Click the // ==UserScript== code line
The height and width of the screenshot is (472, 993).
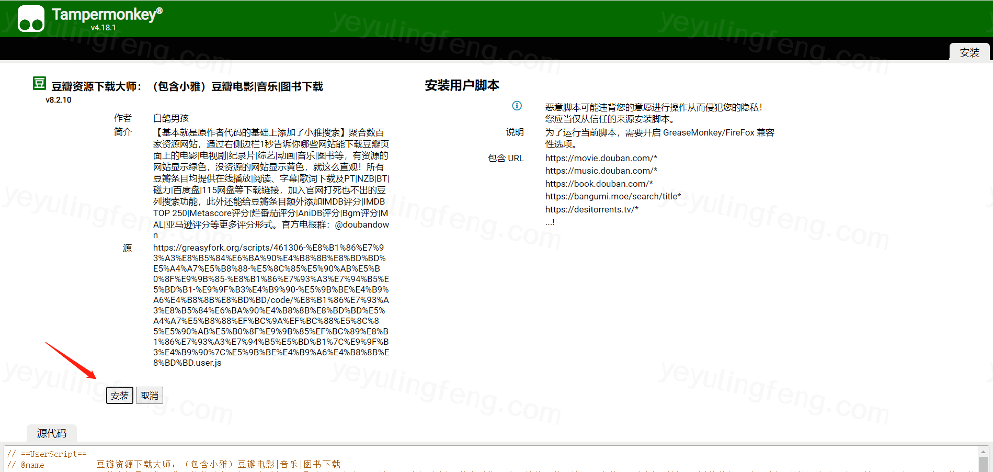pyautogui.click(x=47, y=454)
